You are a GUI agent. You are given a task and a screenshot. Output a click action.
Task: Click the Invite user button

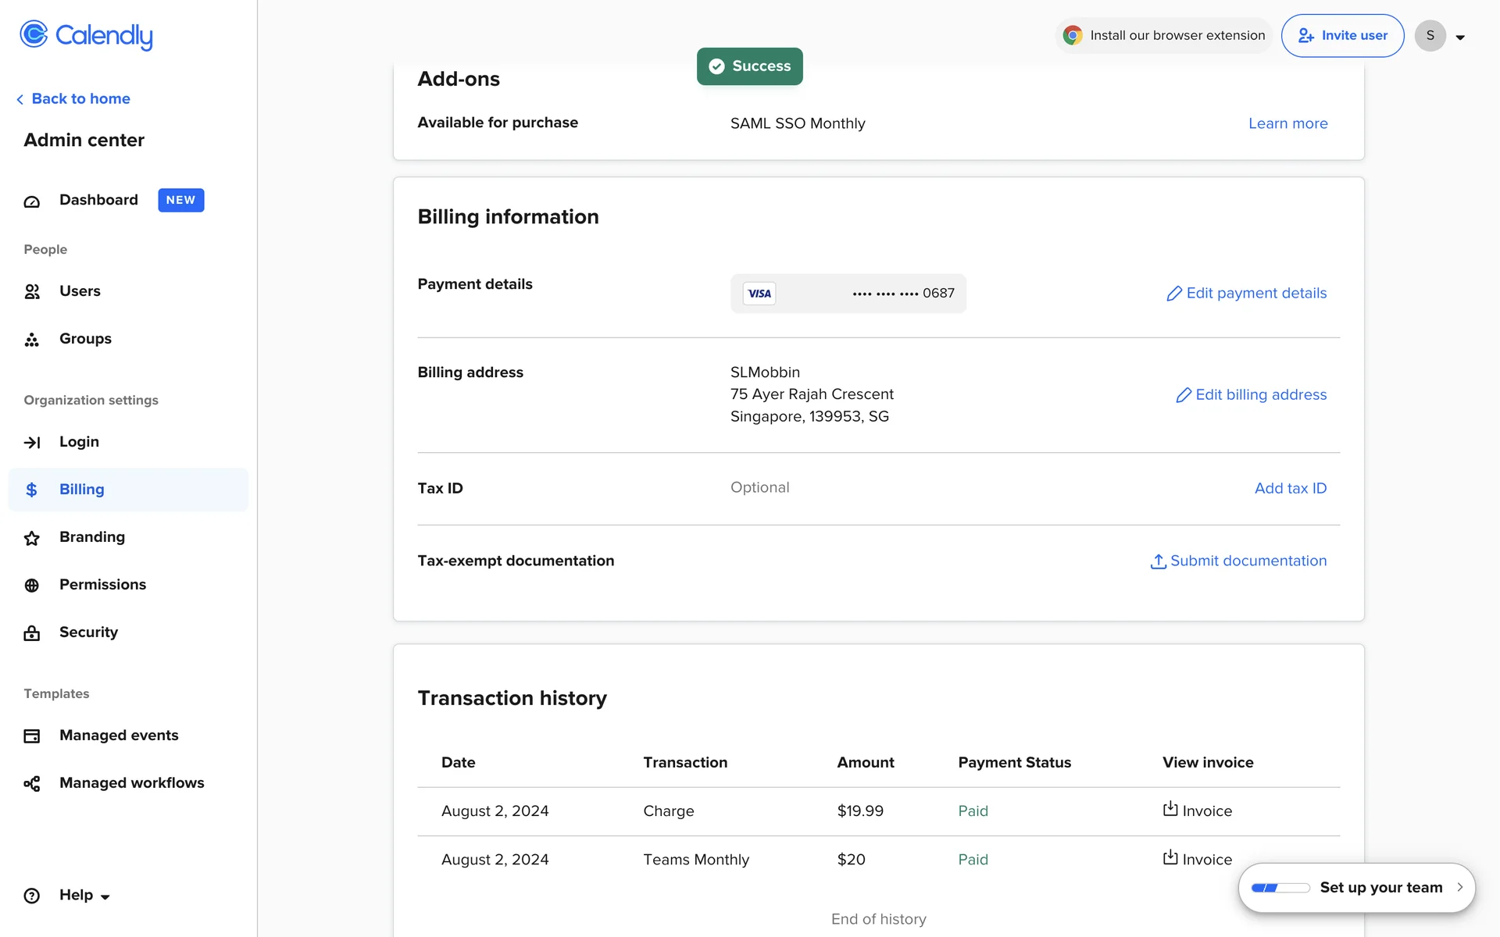1342,36
